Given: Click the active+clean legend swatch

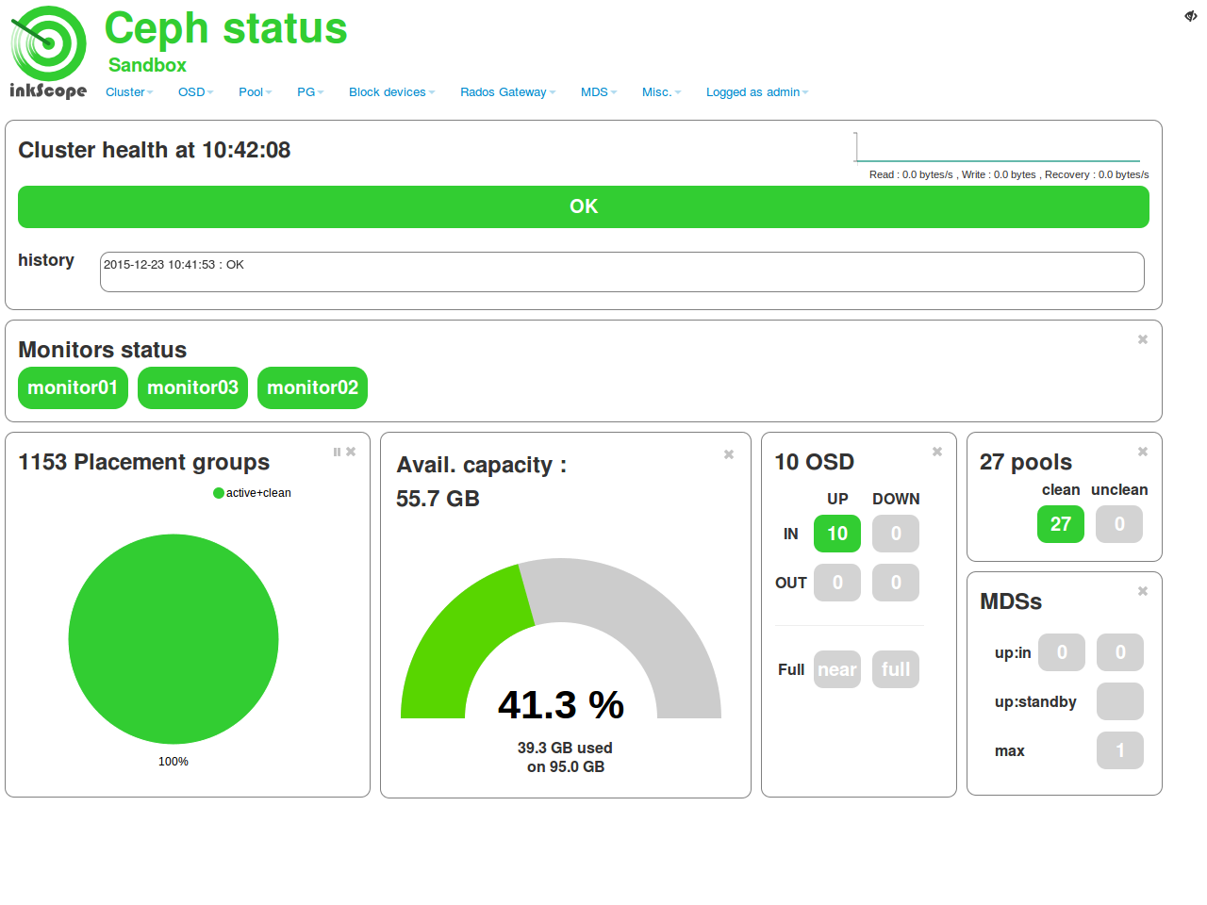Looking at the screenshot, I should coord(219,493).
